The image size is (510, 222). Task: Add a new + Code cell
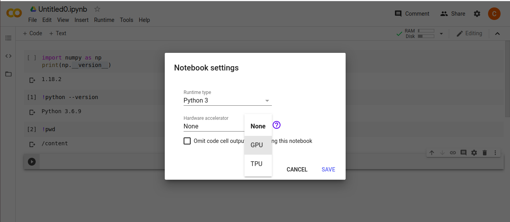[33, 33]
